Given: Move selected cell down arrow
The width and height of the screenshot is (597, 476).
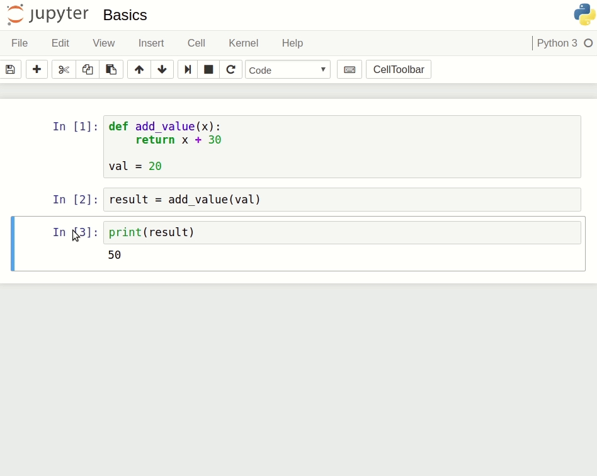Looking at the screenshot, I should tap(162, 69).
